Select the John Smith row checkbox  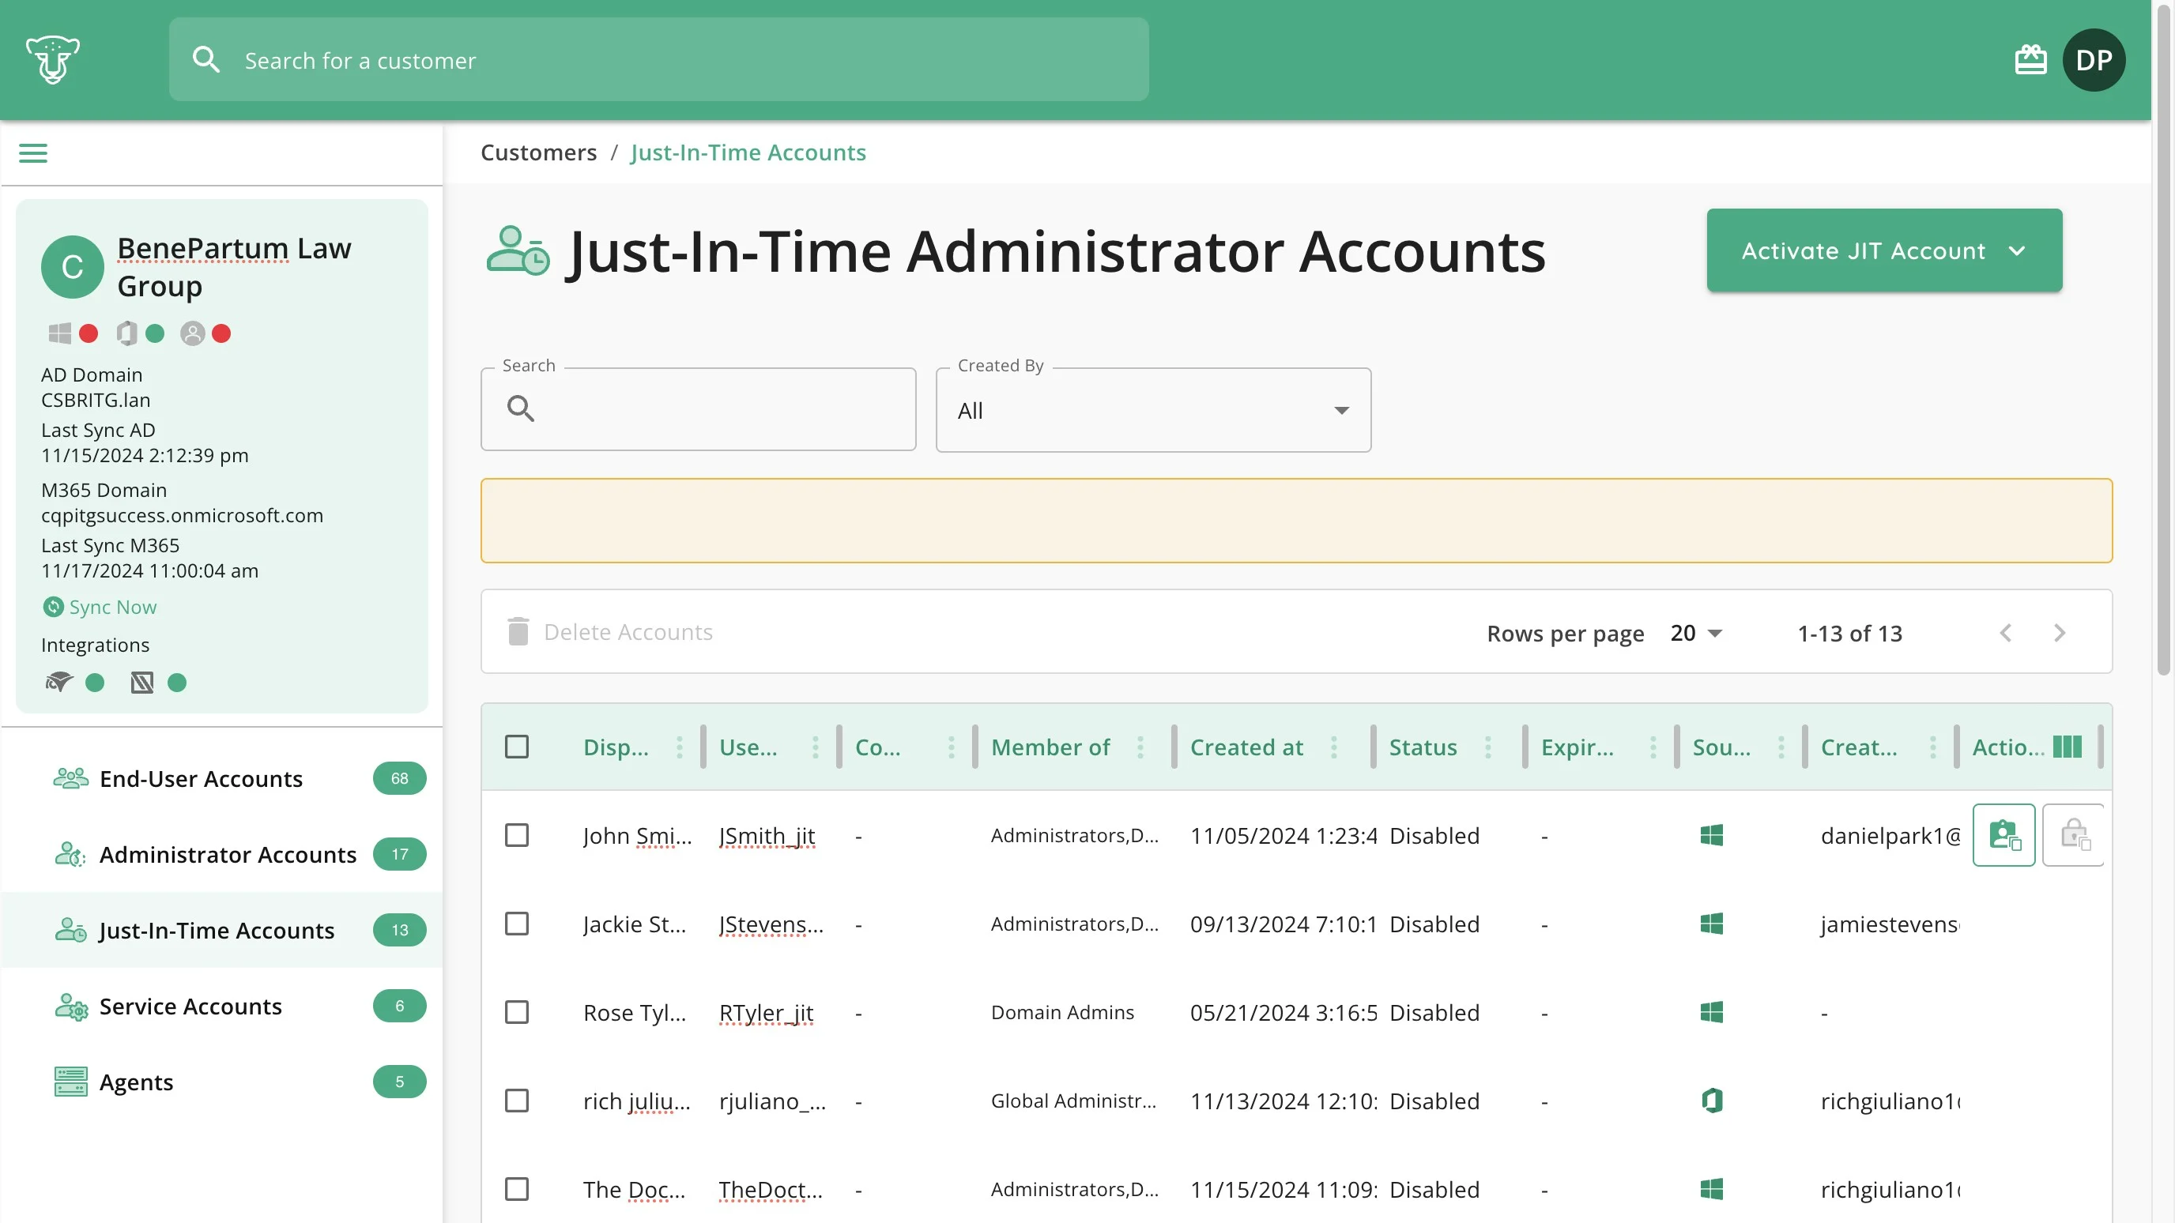click(x=517, y=836)
